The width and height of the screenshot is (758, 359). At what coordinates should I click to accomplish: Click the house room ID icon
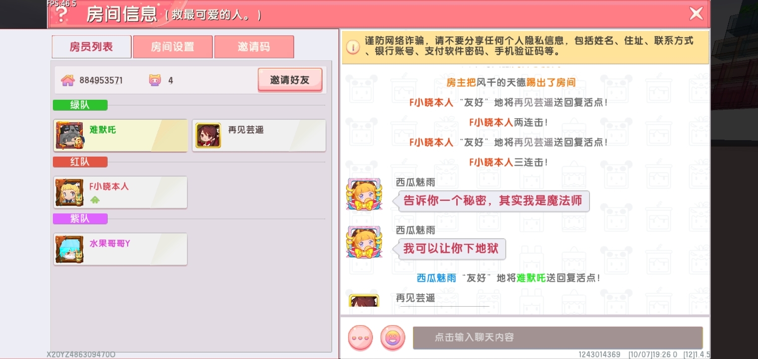pos(68,80)
